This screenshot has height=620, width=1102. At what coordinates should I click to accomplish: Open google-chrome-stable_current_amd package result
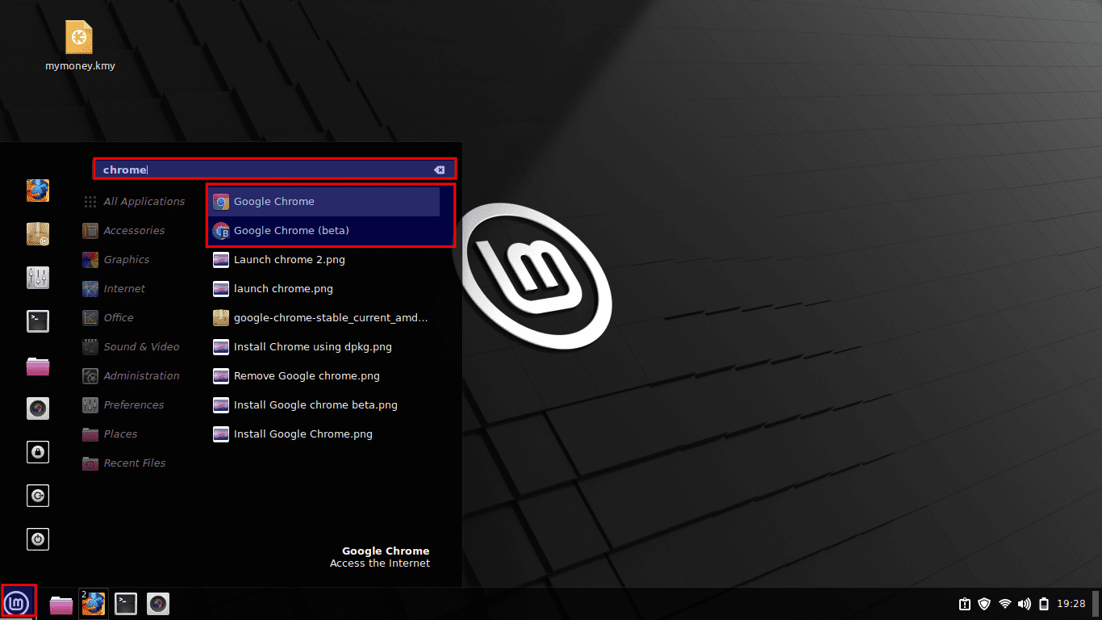coord(324,318)
